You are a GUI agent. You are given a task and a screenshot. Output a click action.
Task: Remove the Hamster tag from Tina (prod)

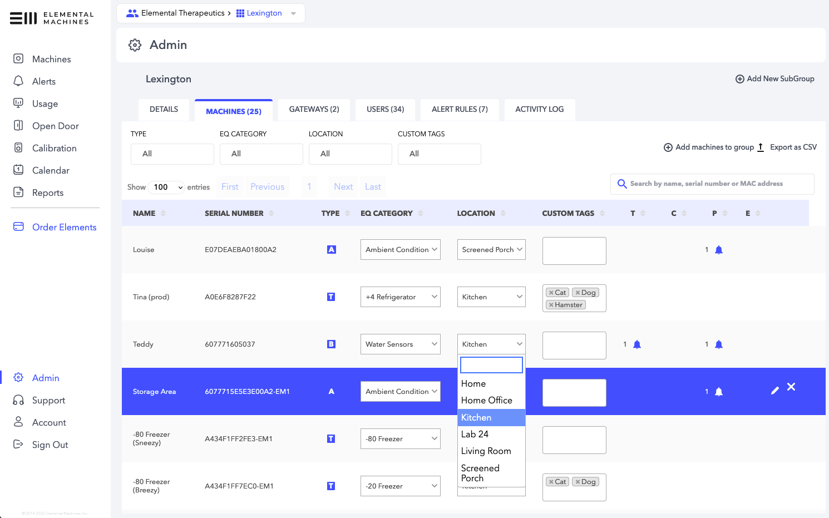pos(551,305)
